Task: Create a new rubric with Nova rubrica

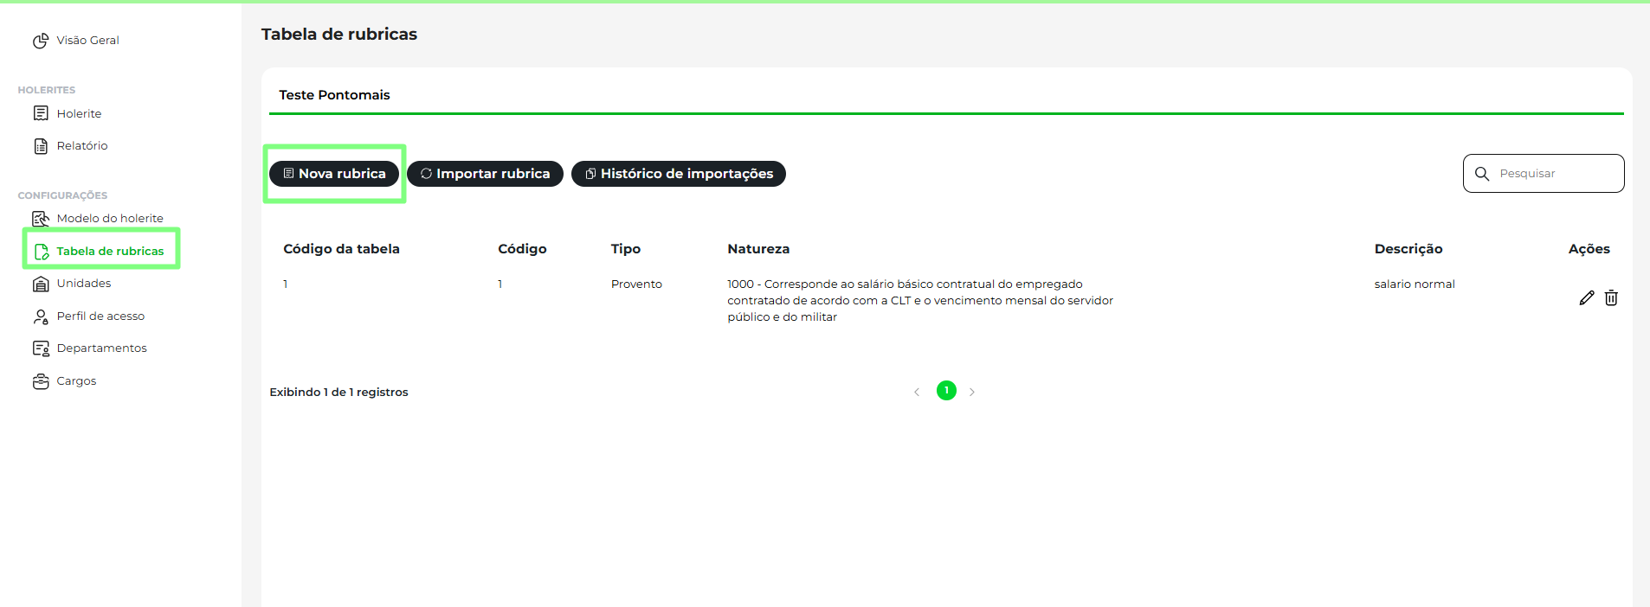Action: (x=334, y=174)
